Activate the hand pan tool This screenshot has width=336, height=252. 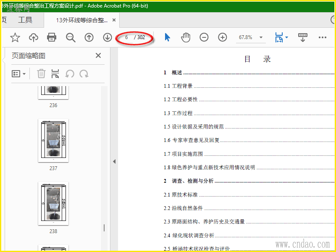186,37
